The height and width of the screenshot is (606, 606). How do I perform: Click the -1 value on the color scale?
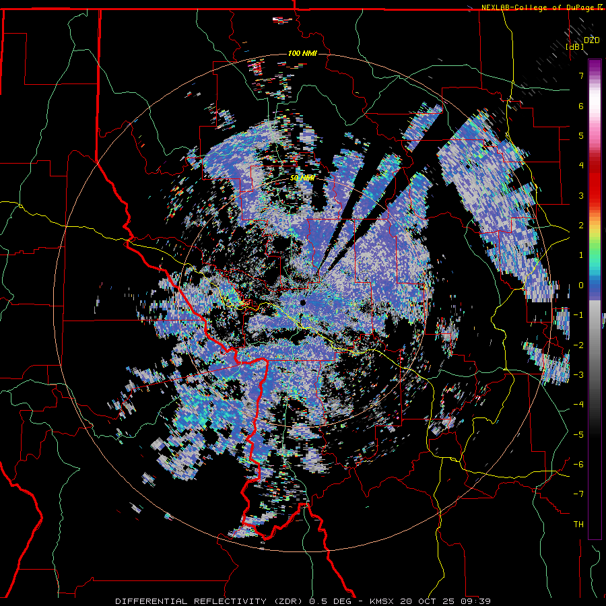coord(578,315)
